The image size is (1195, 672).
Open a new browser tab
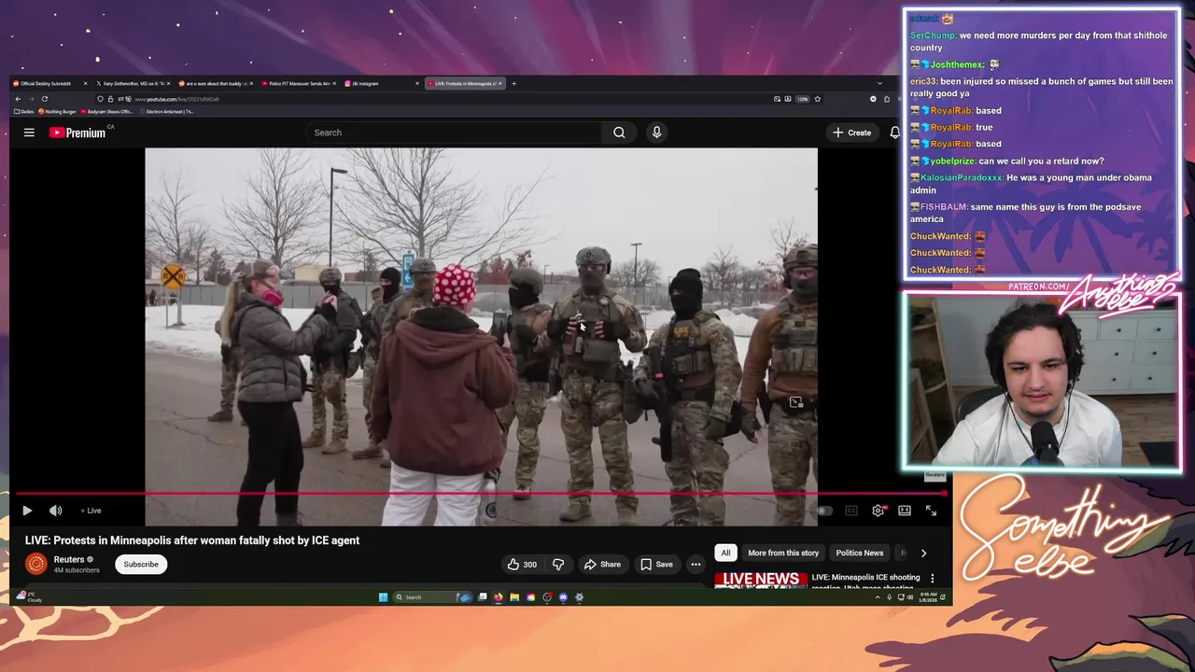(x=513, y=83)
